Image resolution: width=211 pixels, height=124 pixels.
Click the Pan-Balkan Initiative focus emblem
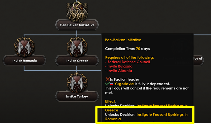coord(77,12)
